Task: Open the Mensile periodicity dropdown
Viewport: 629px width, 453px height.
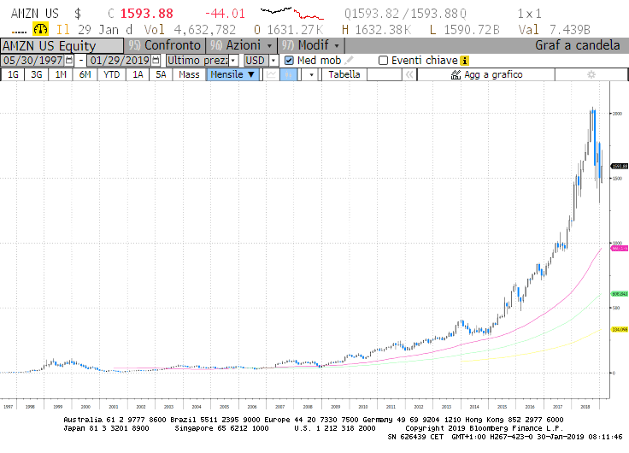Action: coord(232,74)
